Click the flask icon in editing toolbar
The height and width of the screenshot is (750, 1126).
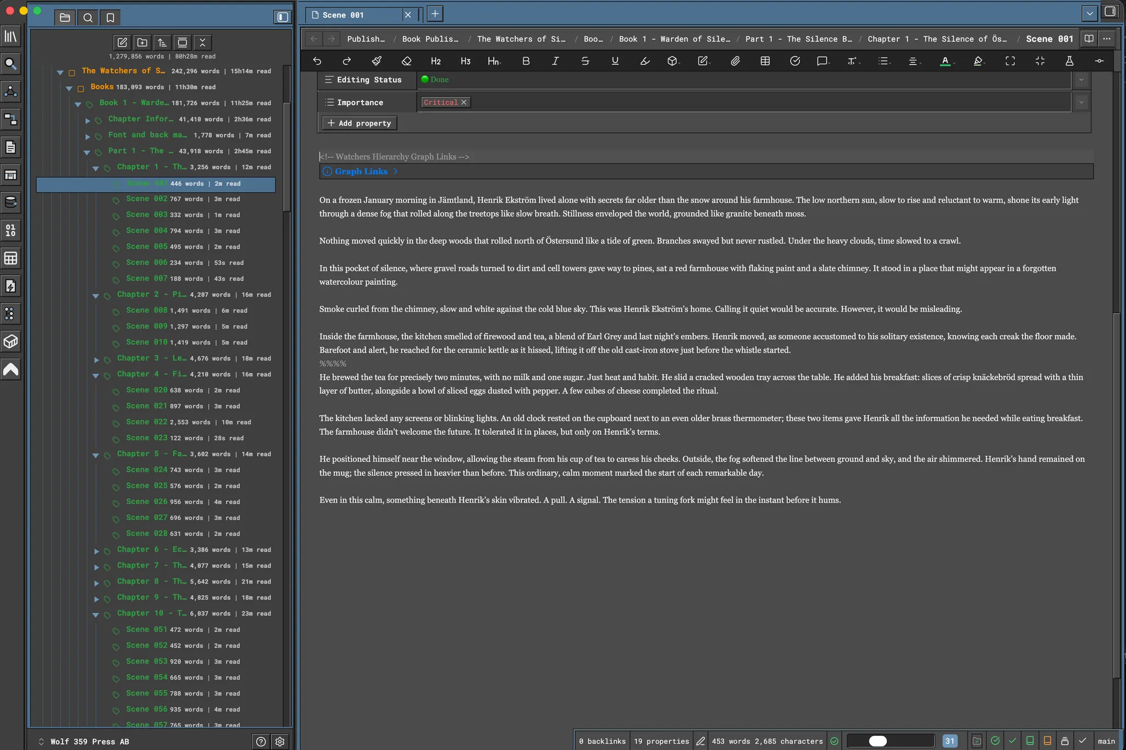[x=1069, y=61]
